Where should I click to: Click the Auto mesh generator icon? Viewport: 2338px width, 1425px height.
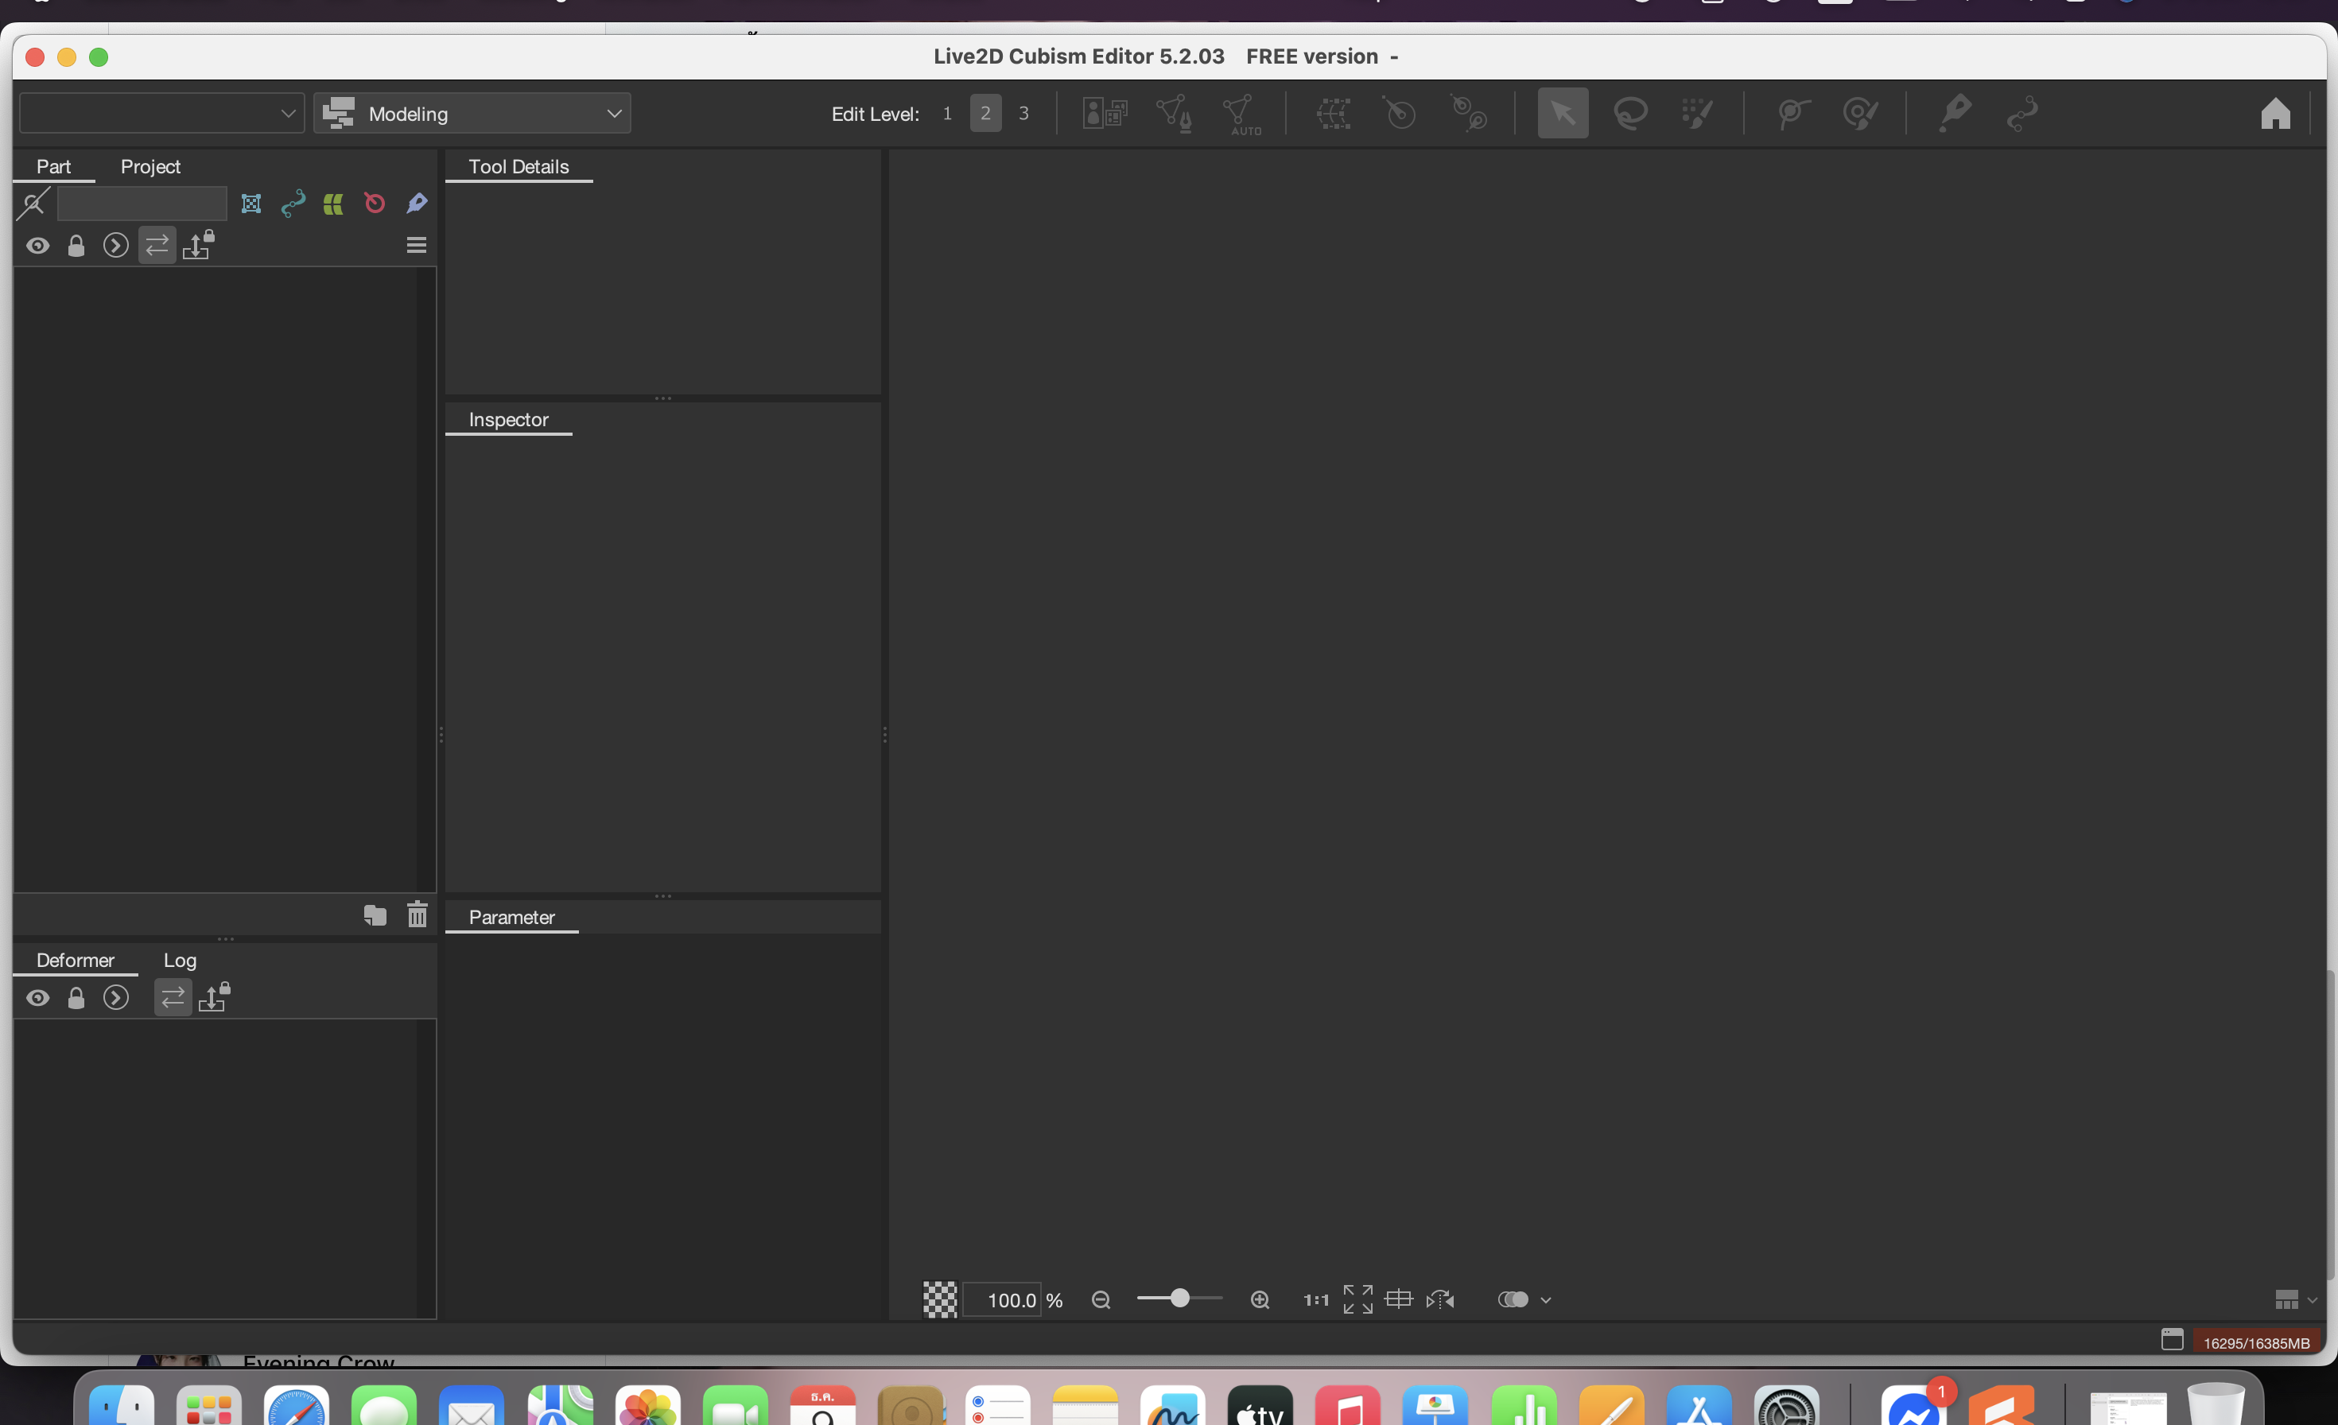(1240, 115)
